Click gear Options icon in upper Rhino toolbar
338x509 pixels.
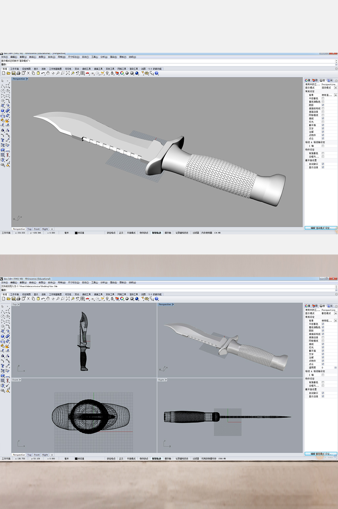147,73
